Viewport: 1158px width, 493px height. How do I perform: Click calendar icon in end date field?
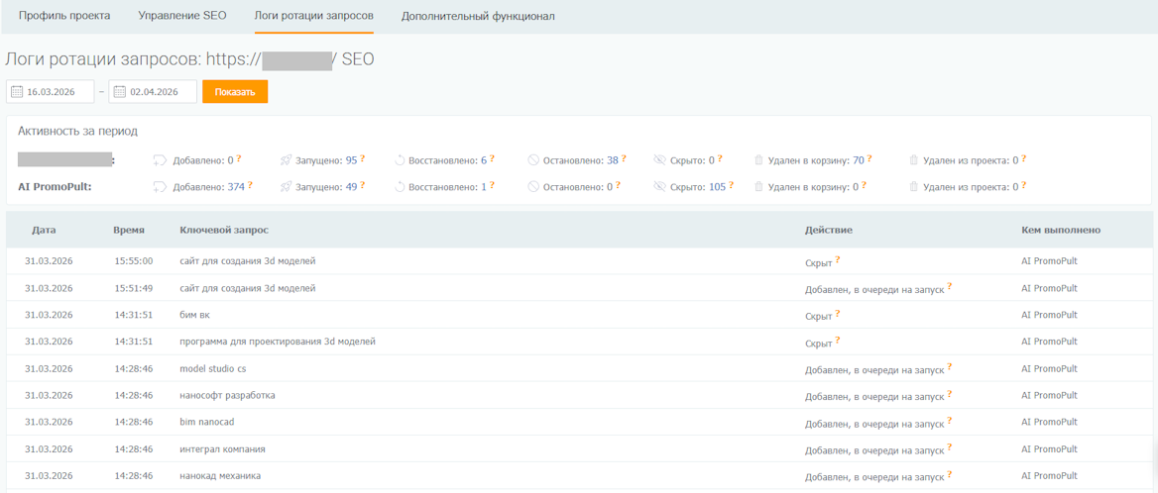tap(120, 92)
